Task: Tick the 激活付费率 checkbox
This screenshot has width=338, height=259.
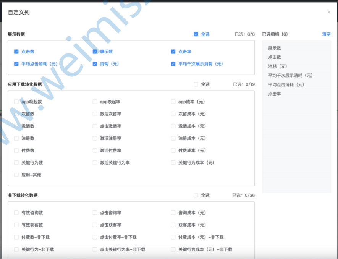Action: [x=95, y=151]
